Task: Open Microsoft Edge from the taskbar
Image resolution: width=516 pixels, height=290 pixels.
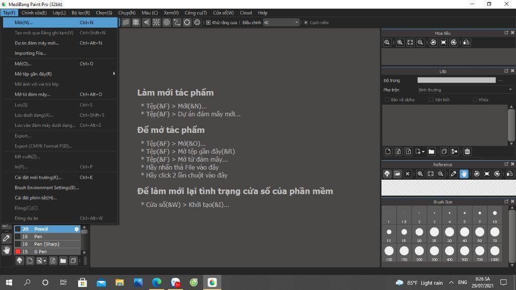Action: [157, 282]
